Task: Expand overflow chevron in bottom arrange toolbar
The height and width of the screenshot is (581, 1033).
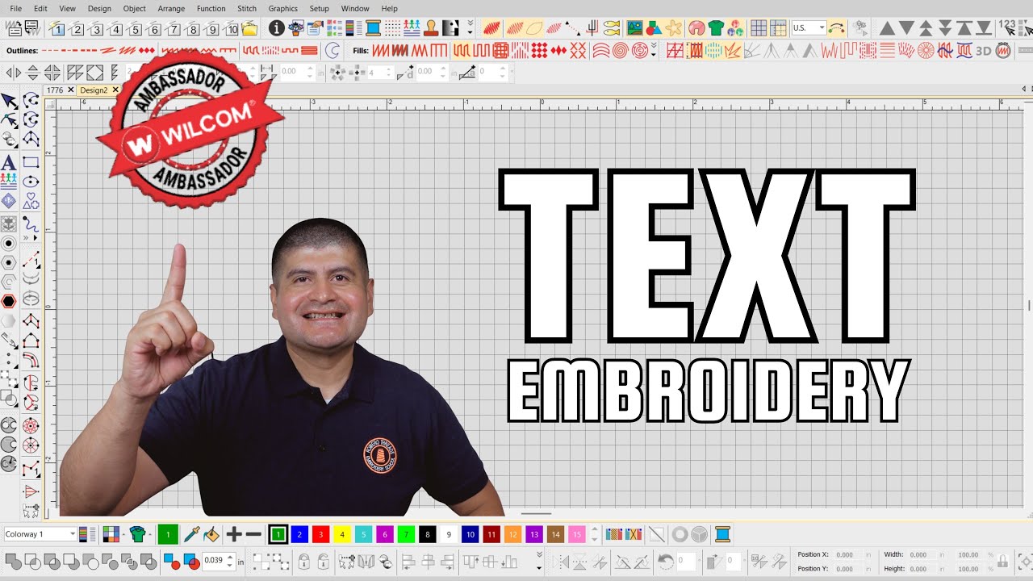Action: (539, 561)
